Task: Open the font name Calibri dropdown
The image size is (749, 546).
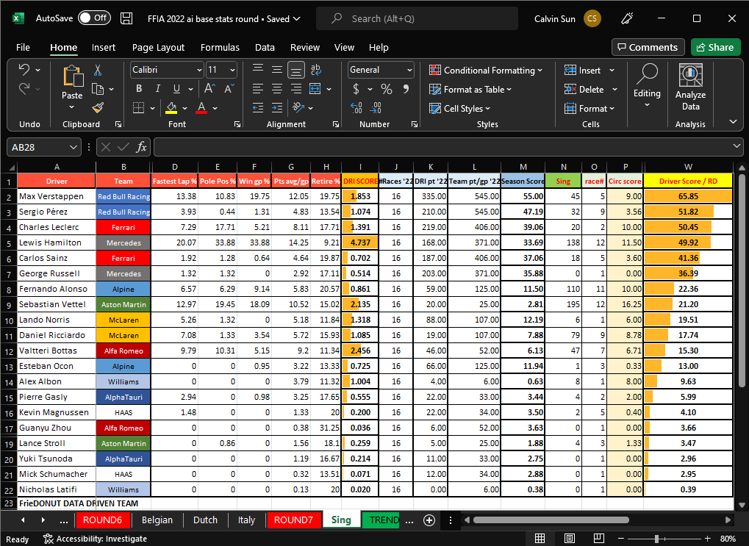Action: [x=200, y=71]
